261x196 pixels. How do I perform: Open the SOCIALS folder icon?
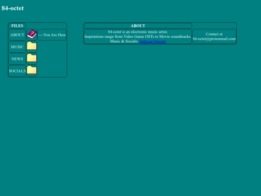32,70
